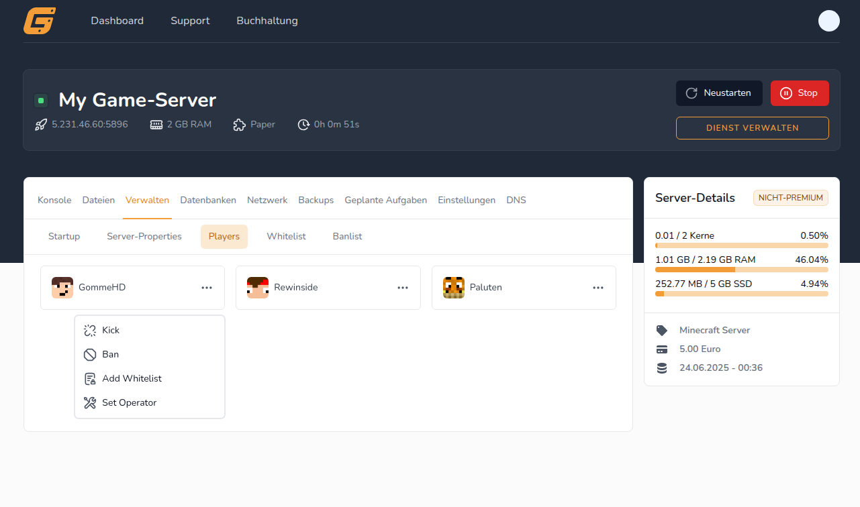This screenshot has height=507, width=860.
Task: Open the Paluten player options menu
Action: pyautogui.click(x=598, y=287)
